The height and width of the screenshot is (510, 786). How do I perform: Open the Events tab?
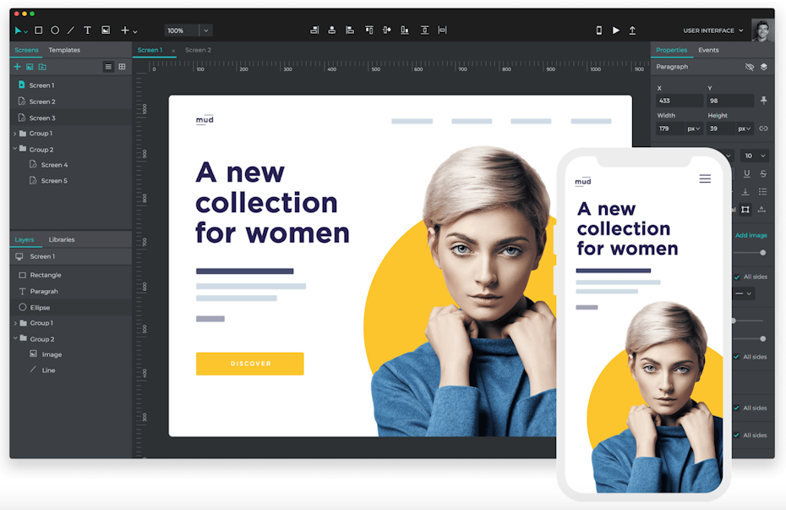(708, 50)
